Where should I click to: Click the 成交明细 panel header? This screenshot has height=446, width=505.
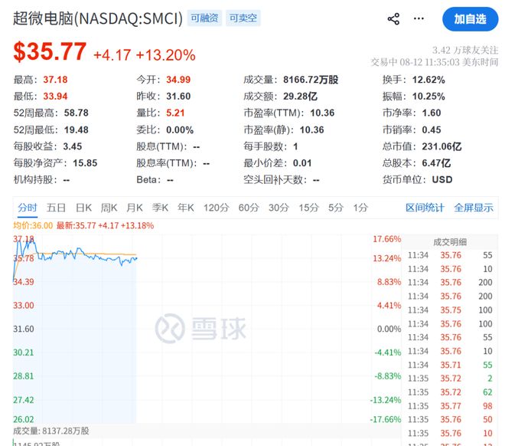coord(450,242)
